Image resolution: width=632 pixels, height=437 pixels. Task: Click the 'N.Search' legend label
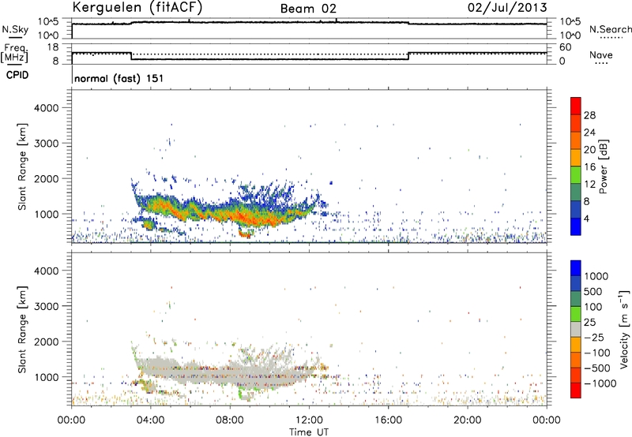[x=610, y=29]
